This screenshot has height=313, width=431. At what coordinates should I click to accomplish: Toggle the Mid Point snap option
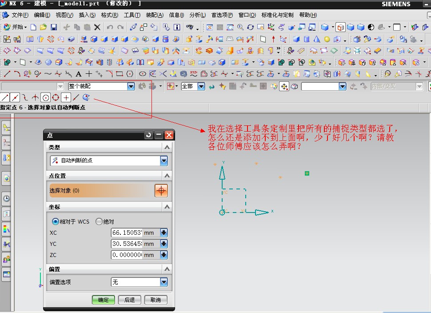pyautogui.click(x=15, y=97)
